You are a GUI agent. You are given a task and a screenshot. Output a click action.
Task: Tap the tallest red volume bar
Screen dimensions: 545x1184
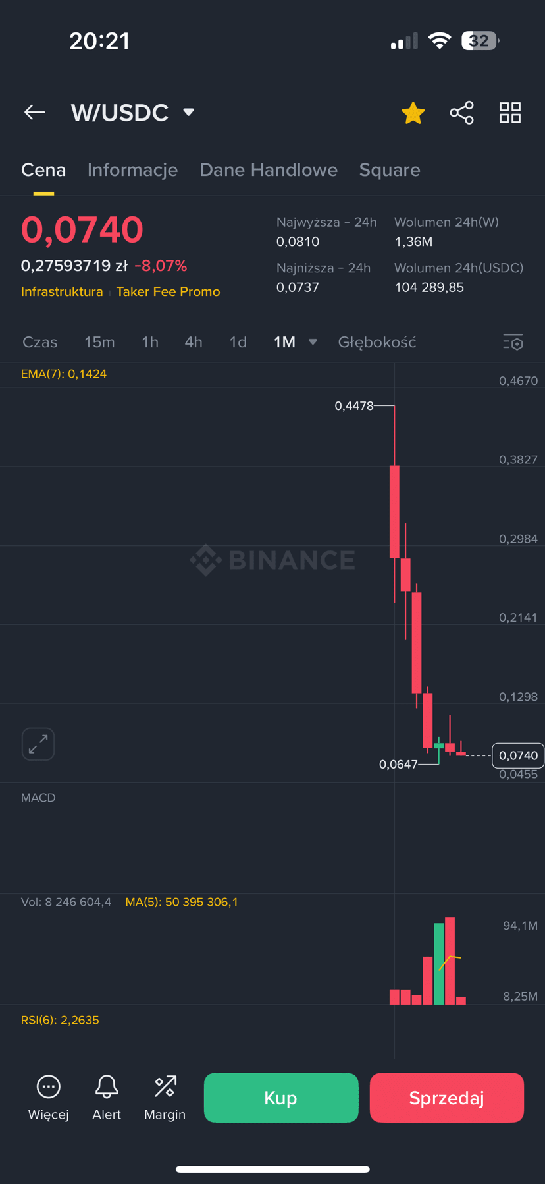(450, 961)
